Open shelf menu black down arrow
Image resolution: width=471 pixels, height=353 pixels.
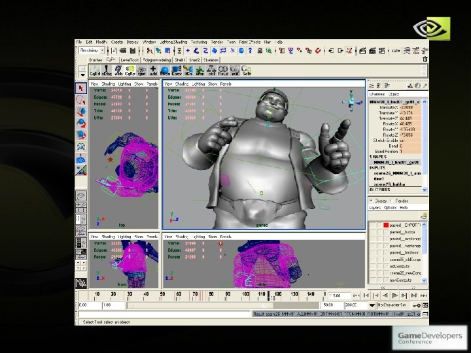82,75
